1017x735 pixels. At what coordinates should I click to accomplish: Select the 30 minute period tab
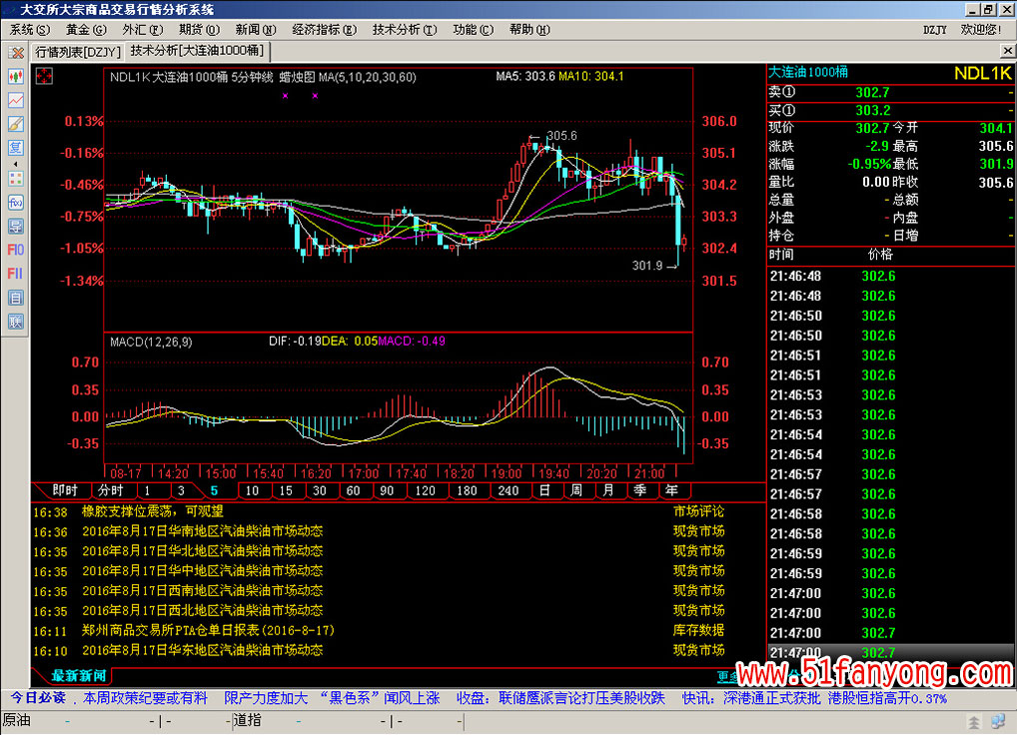[320, 490]
